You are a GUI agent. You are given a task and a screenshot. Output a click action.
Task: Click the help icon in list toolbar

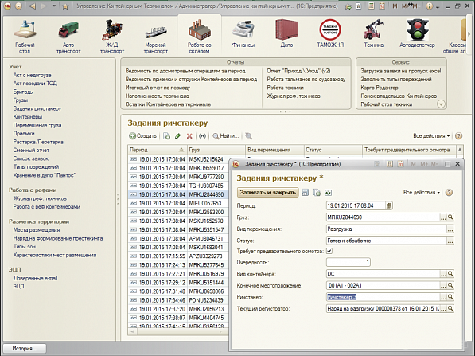(x=458, y=136)
